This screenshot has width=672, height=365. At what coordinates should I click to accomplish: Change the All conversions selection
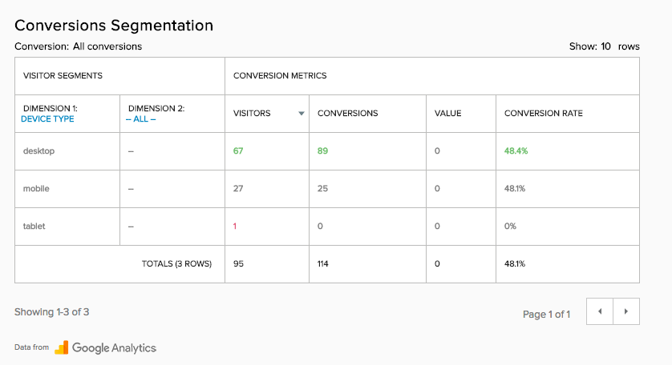107,46
